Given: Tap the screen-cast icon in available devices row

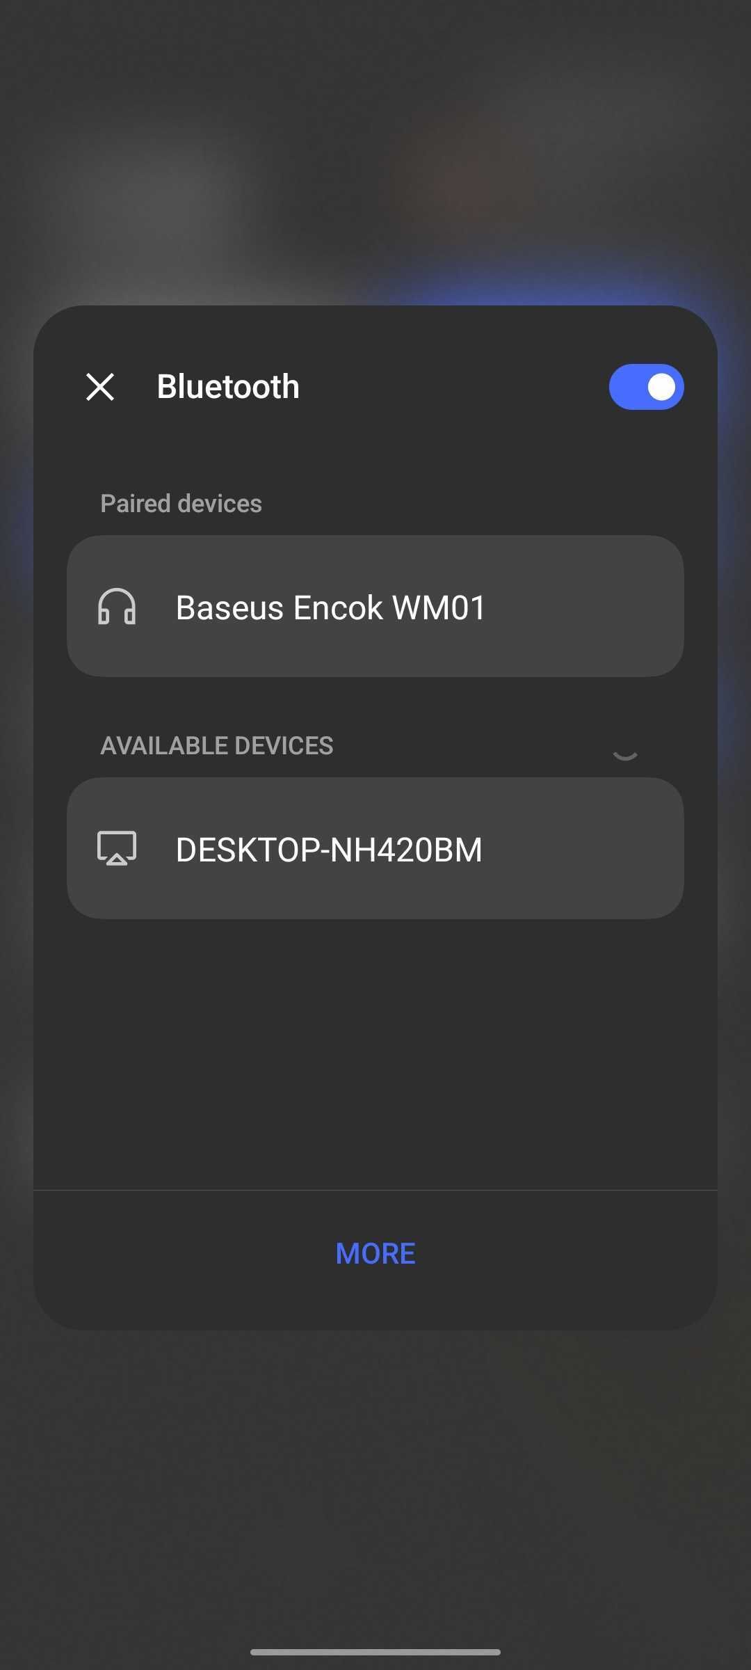Looking at the screenshot, I should [x=117, y=849].
